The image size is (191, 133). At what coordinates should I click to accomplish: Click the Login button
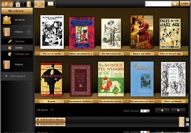click(x=185, y=4)
